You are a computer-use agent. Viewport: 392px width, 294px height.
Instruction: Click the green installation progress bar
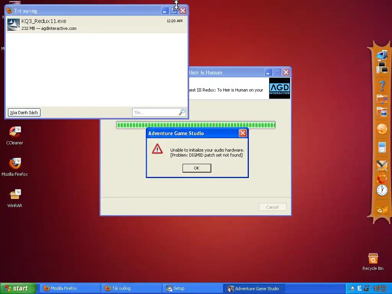click(196, 125)
